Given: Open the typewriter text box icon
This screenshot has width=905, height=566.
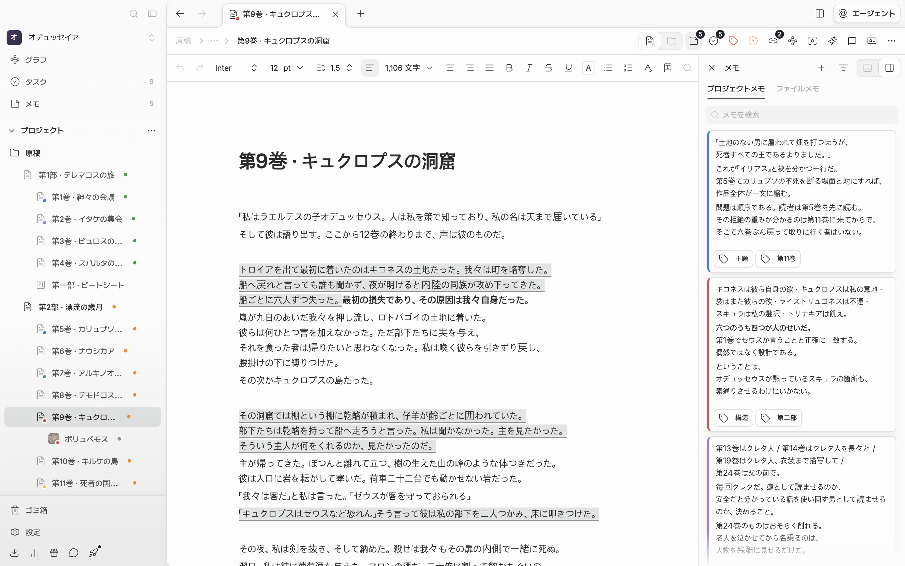Looking at the screenshot, I should (667, 68).
